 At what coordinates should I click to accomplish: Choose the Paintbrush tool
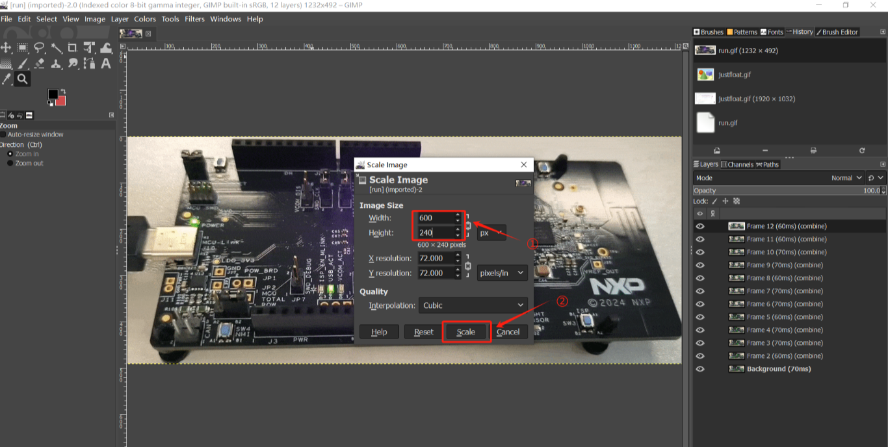point(23,64)
